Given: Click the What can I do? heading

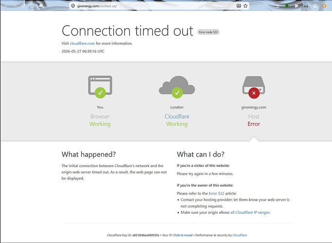Looking at the screenshot, I should point(201,155).
